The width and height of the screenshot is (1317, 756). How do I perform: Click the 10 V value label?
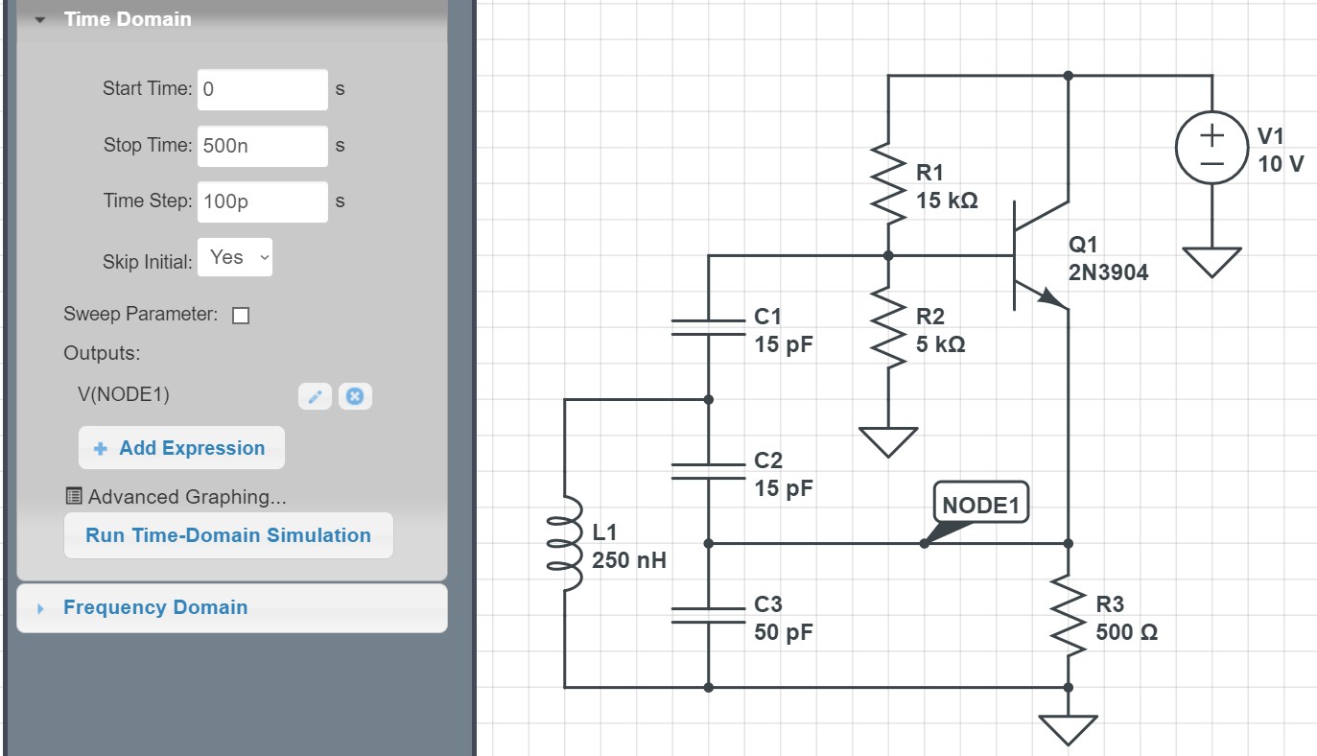[x=1281, y=164]
